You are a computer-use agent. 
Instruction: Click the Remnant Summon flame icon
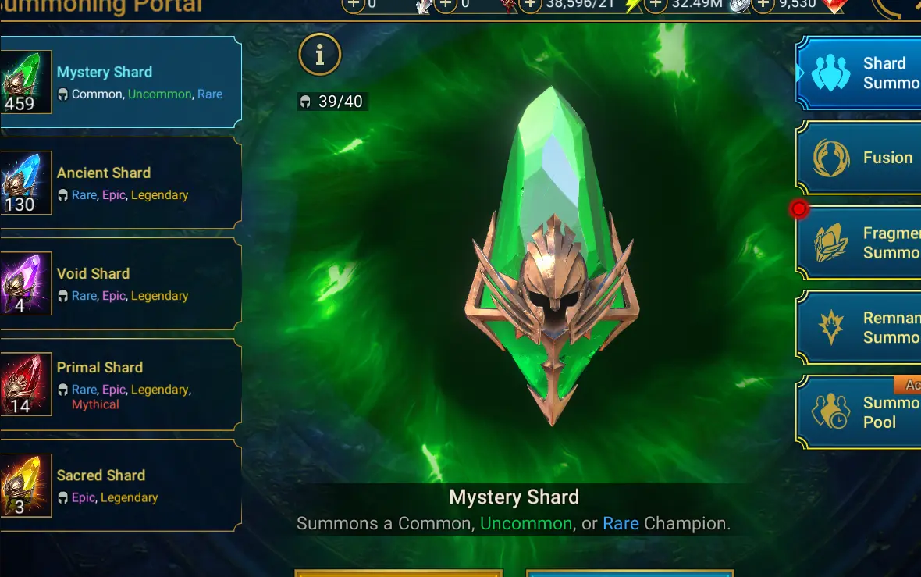tap(831, 326)
